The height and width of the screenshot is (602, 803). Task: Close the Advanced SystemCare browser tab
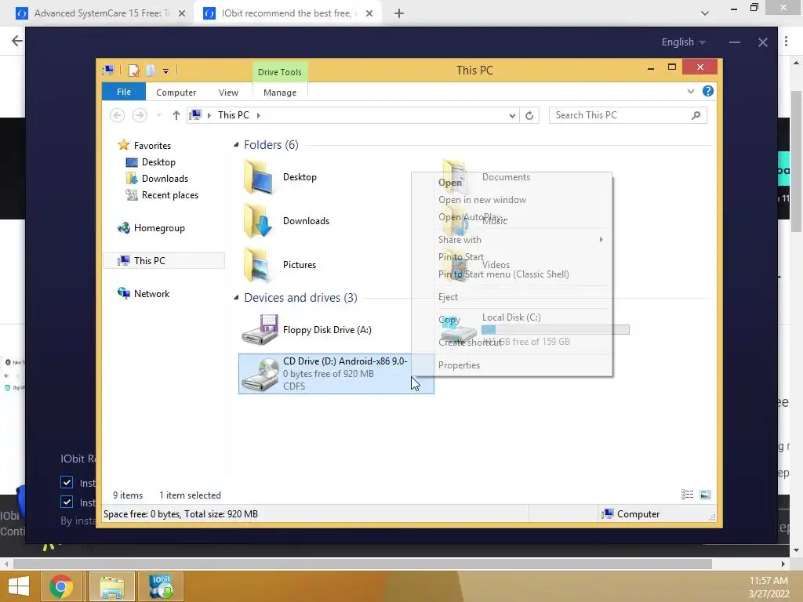click(182, 13)
